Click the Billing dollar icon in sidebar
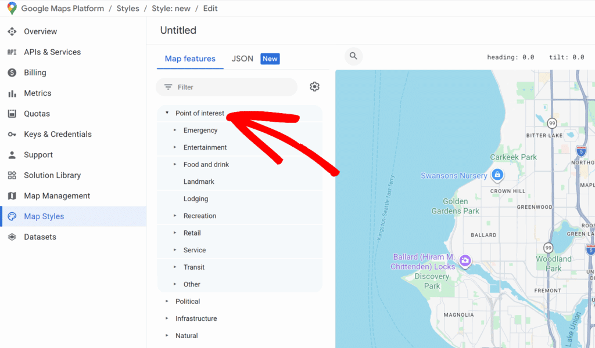 coord(12,72)
